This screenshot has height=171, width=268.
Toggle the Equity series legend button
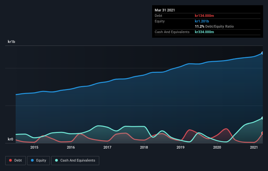(39, 161)
